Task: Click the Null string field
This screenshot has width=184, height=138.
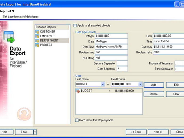Action: click(111, 58)
